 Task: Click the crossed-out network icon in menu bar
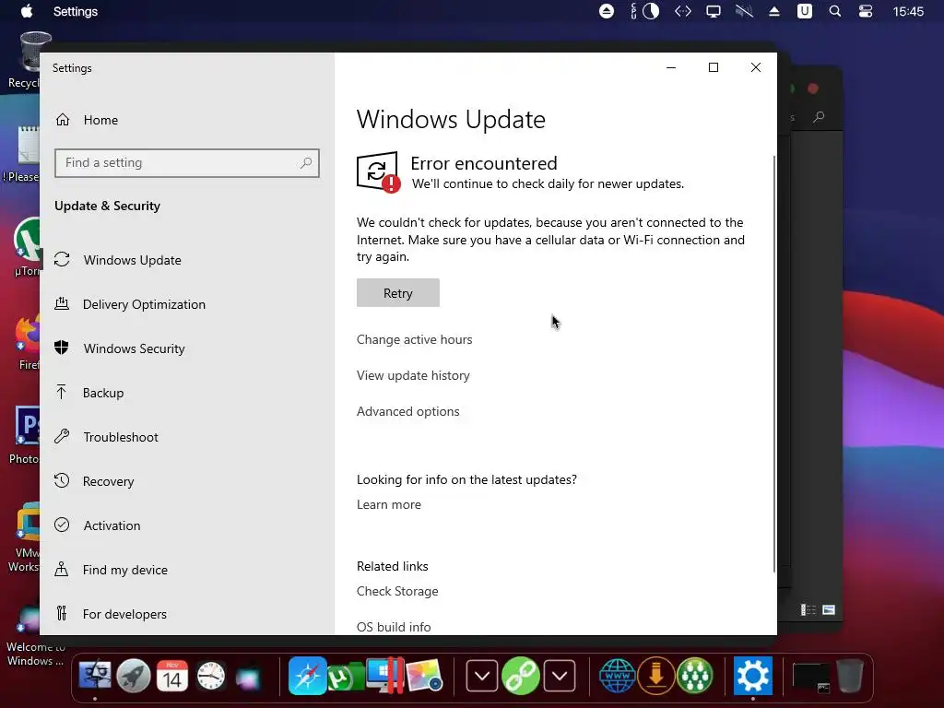click(x=744, y=11)
